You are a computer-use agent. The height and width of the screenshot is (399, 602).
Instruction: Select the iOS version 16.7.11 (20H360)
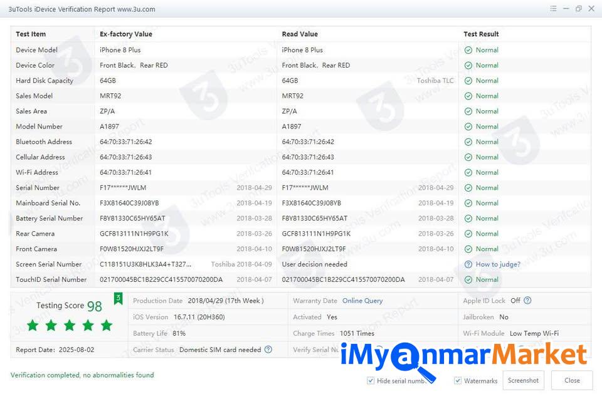(x=199, y=318)
